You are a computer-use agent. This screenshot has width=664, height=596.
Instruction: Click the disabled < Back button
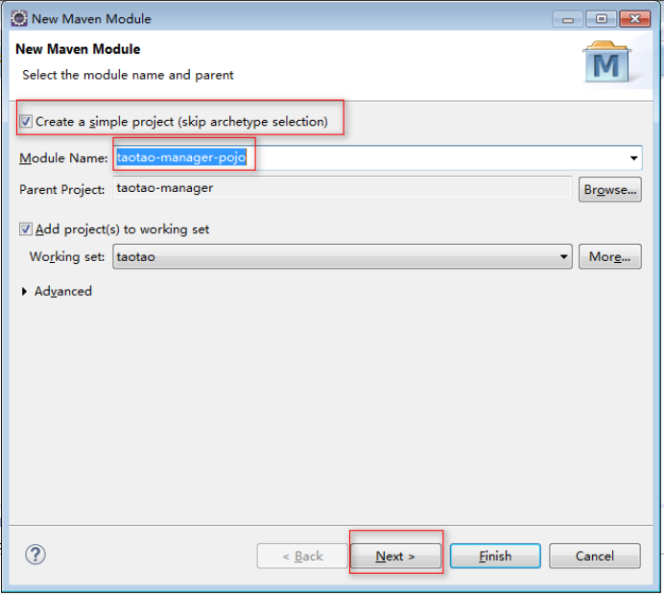(302, 556)
